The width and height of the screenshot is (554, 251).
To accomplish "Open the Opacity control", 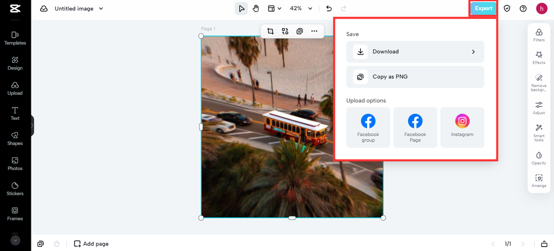I will 539,158.
